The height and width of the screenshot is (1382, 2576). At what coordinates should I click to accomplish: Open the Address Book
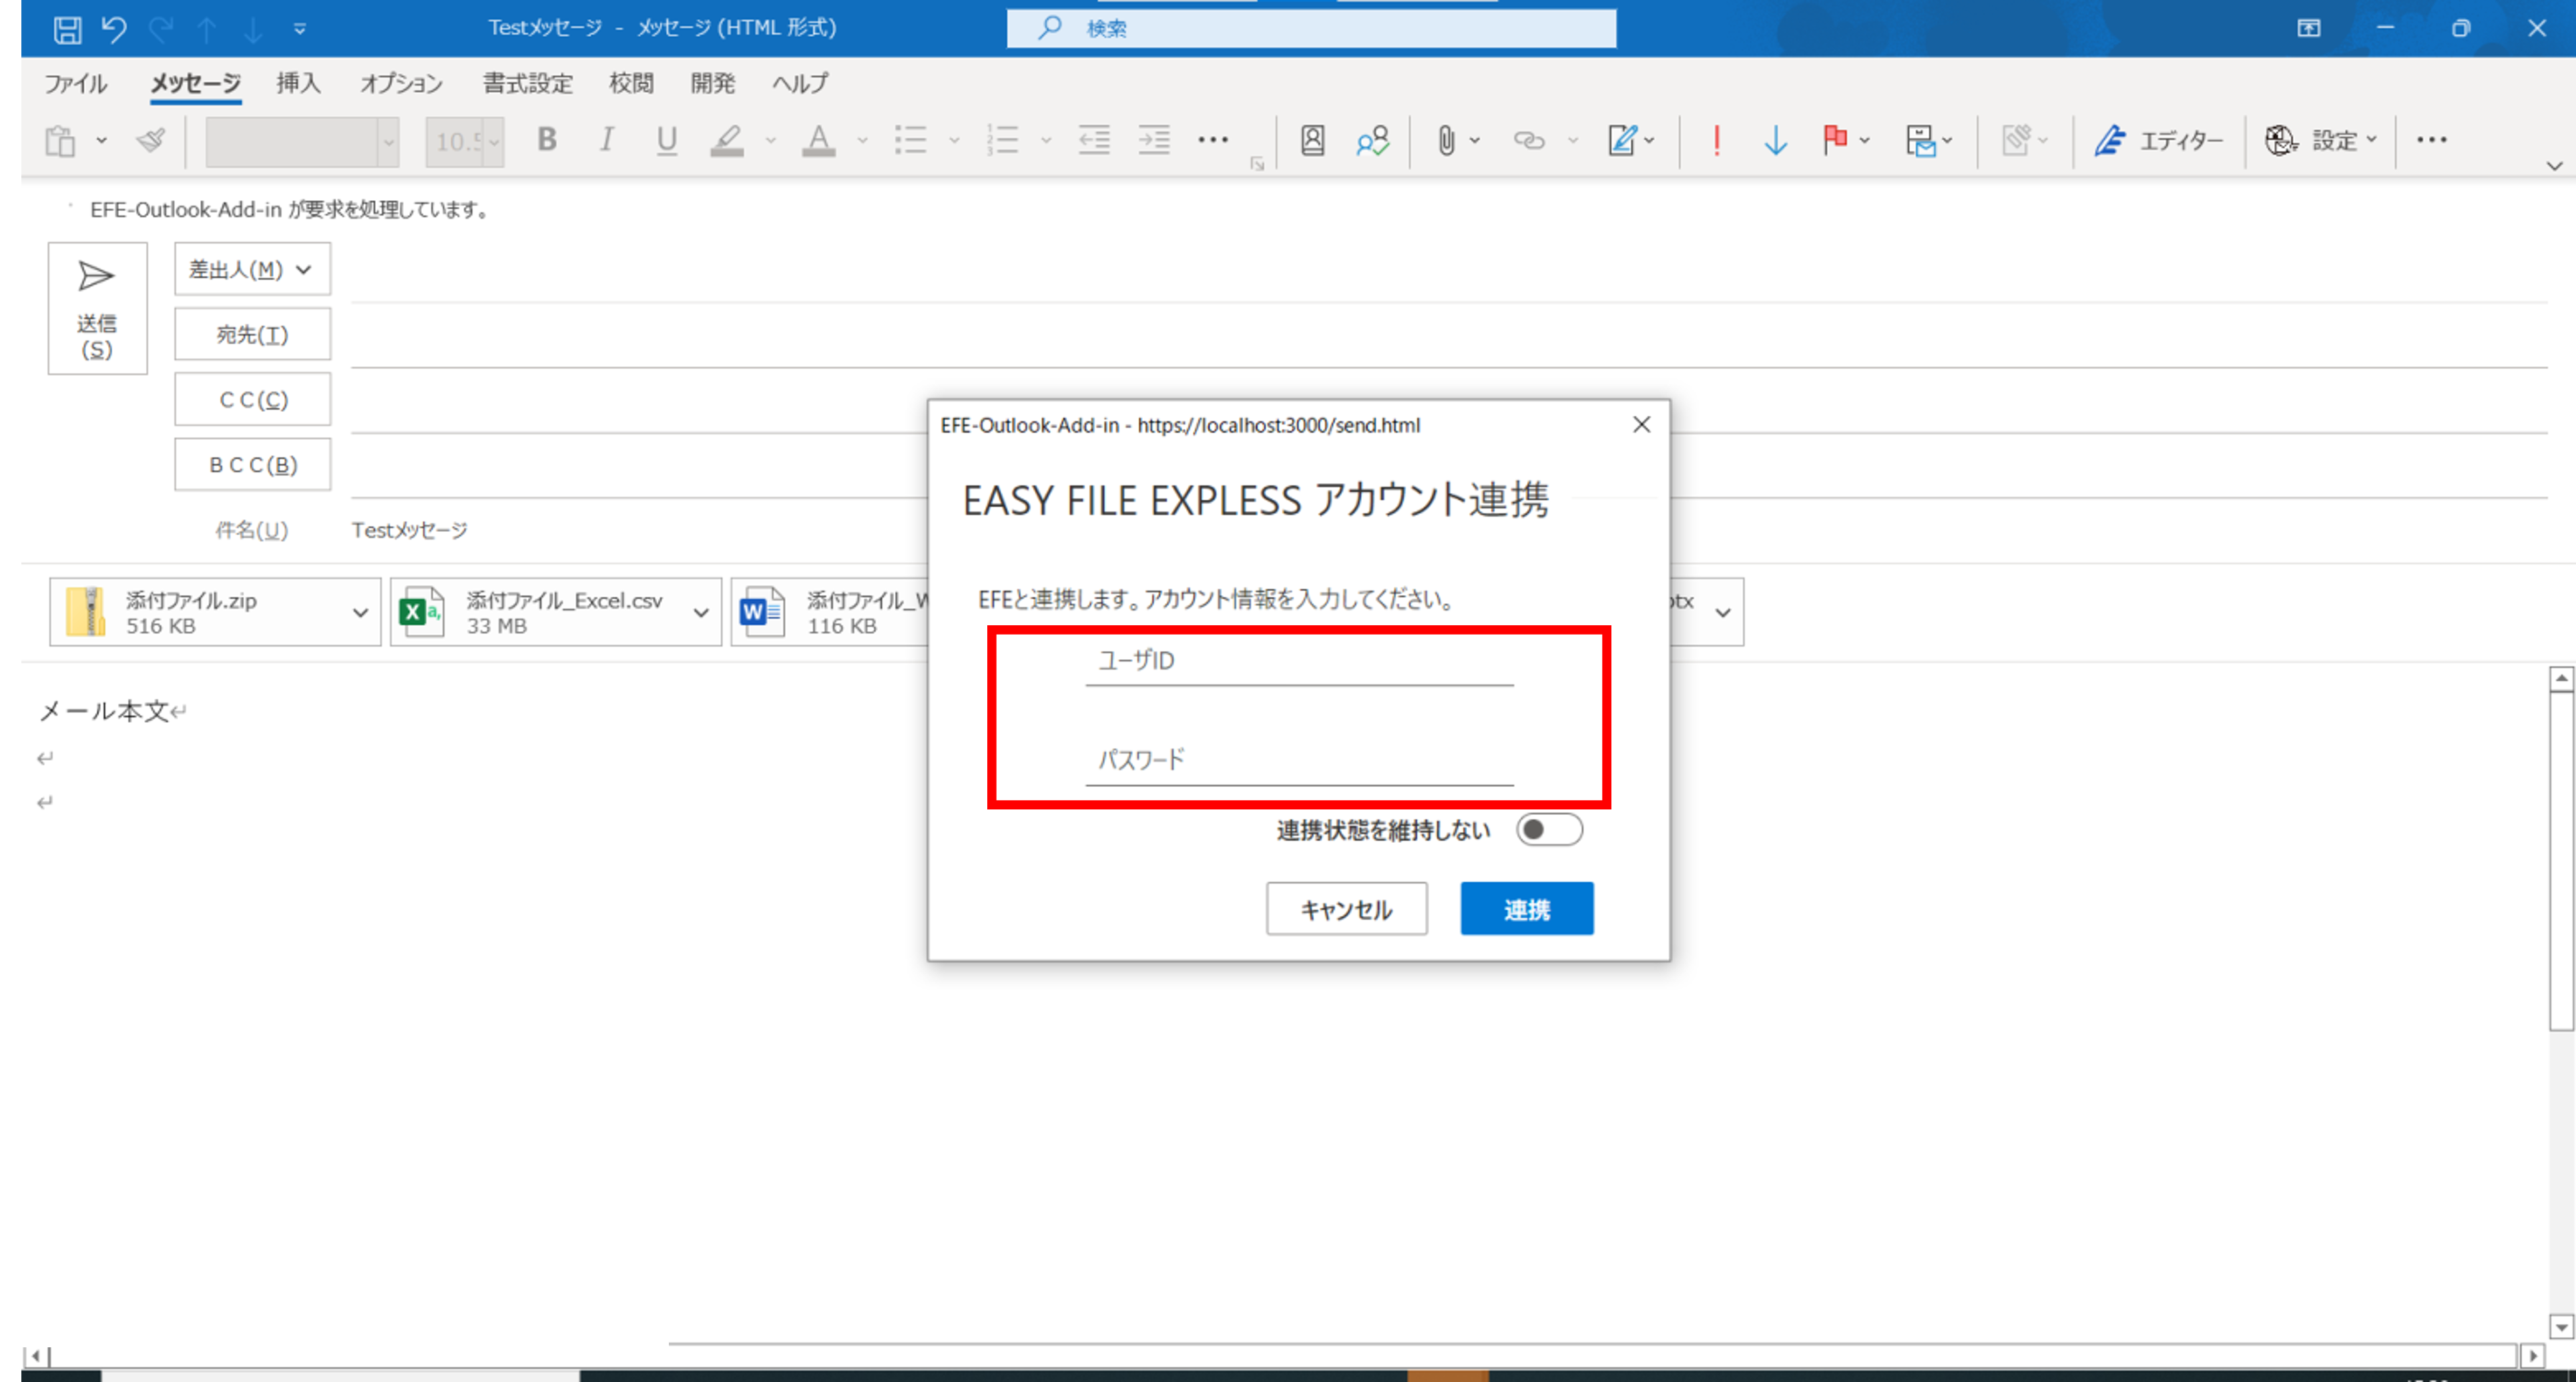pos(1311,140)
